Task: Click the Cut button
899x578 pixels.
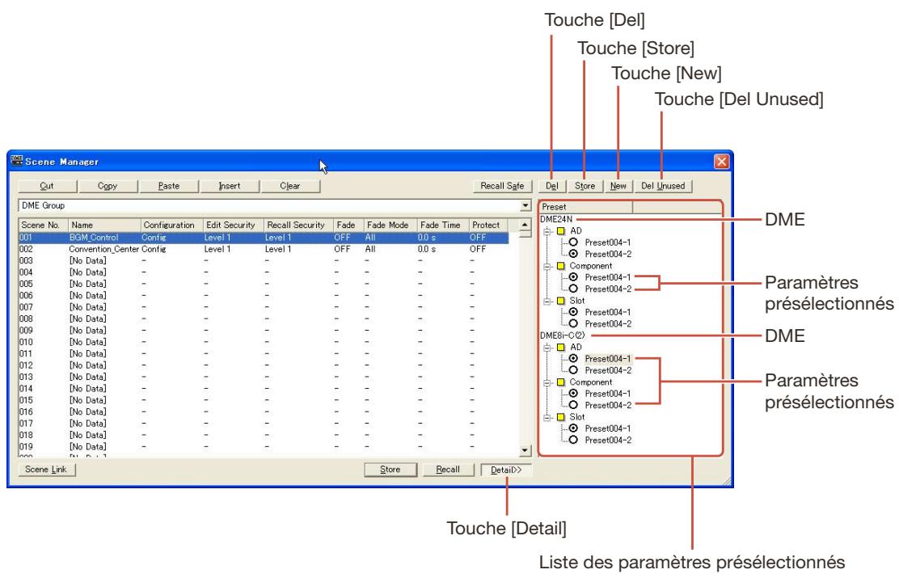Action: [x=47, y=186]
